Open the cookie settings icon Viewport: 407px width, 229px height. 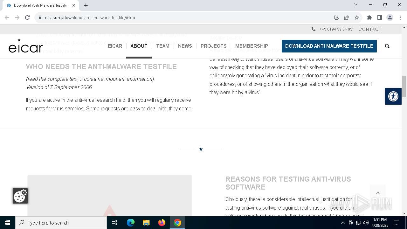pos(20,196)
